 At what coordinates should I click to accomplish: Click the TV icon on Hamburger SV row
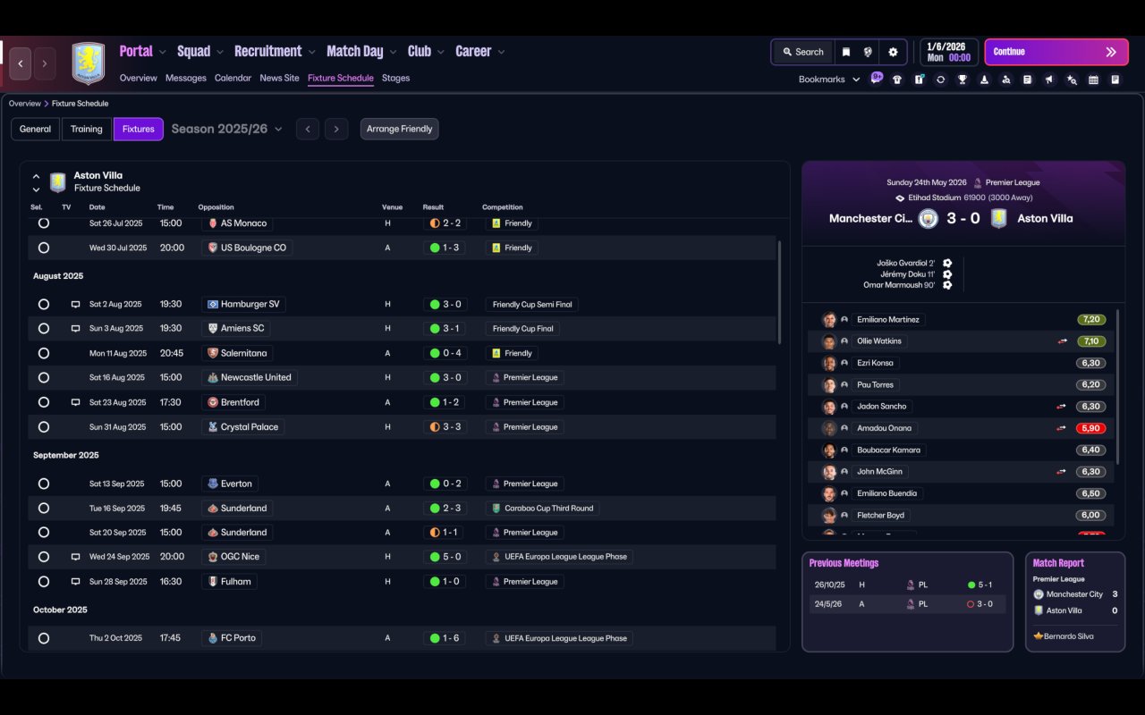[x=76, y=304]
